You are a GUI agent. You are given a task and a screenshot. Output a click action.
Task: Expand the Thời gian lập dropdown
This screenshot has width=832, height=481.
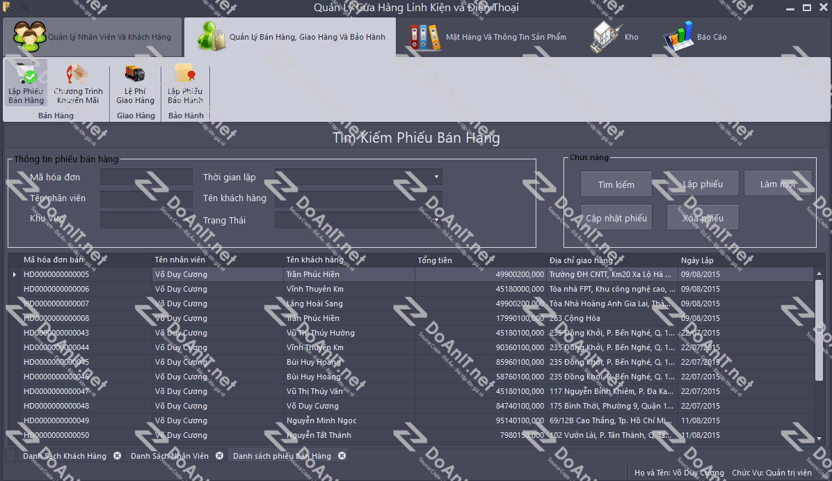click(x=436, y=177)
